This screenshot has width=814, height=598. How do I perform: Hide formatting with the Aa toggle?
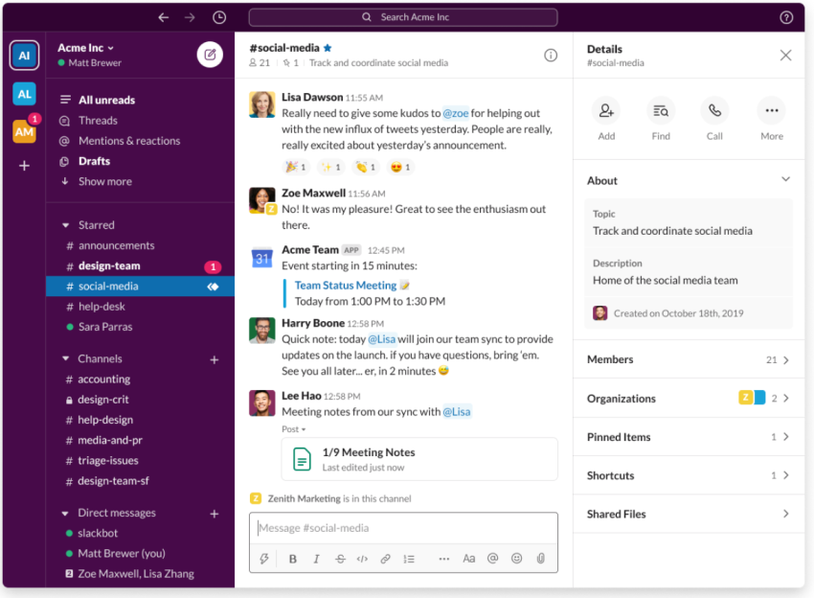click(469, 559)
